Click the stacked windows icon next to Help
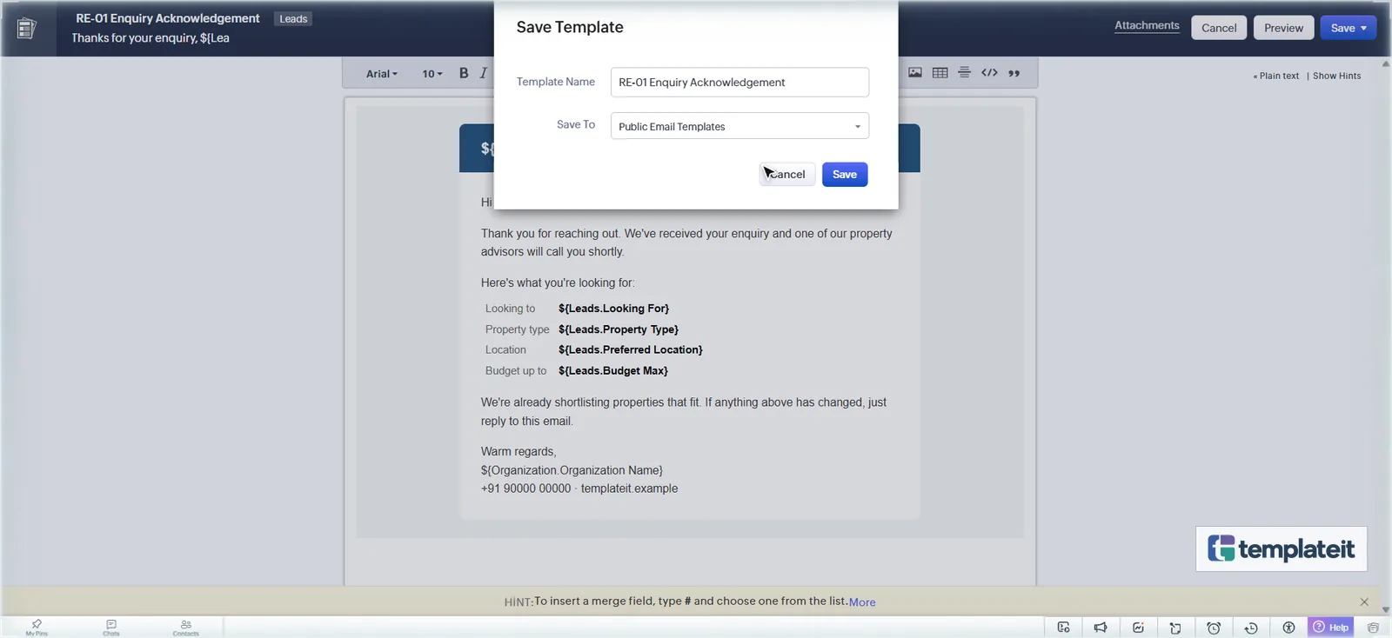Screen dimensions: 1392x638 [1373, 628]
